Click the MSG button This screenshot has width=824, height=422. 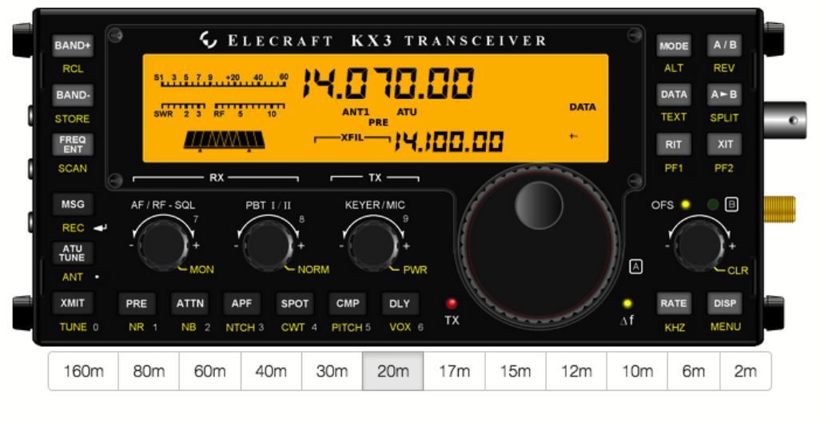point(73,205)
